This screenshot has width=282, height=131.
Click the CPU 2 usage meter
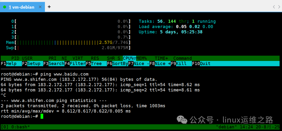click(71, 32)
